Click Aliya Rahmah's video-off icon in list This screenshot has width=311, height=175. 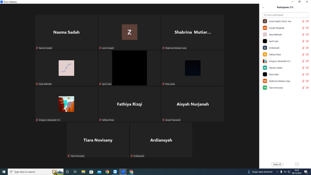(307, 35)
